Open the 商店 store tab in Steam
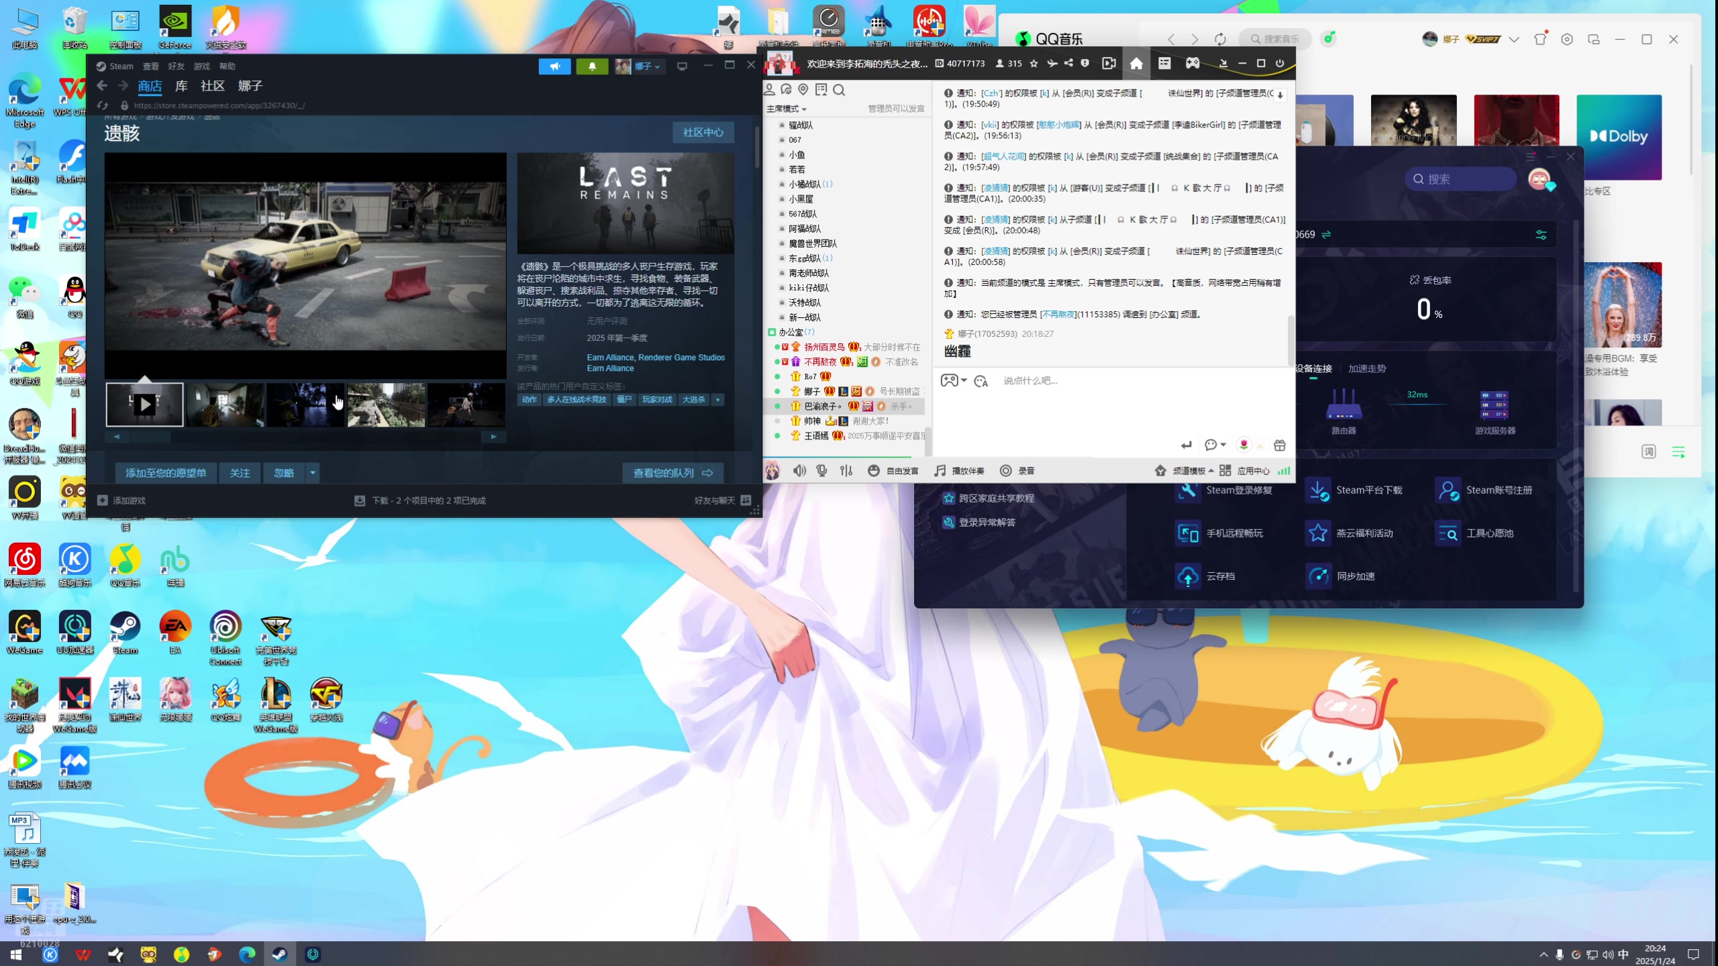 coord(150,86)
